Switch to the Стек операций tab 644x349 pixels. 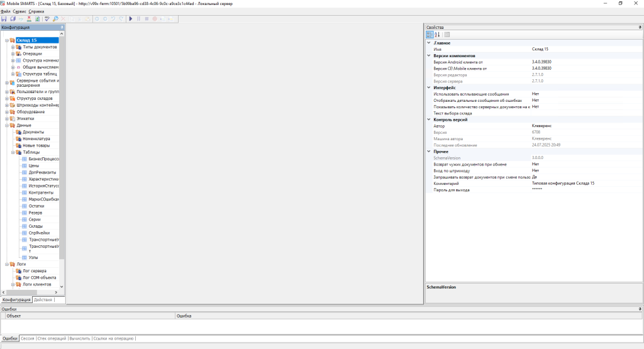point(52,338)
